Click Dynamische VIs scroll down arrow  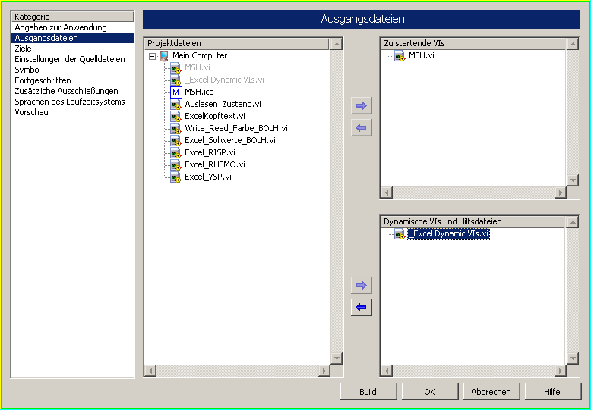573,358
